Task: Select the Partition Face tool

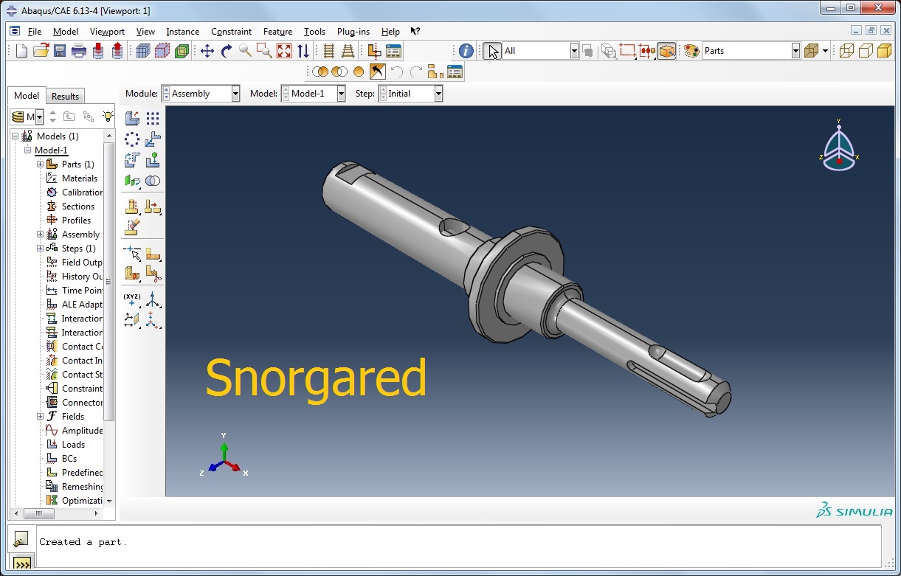Action: point(153,253)
